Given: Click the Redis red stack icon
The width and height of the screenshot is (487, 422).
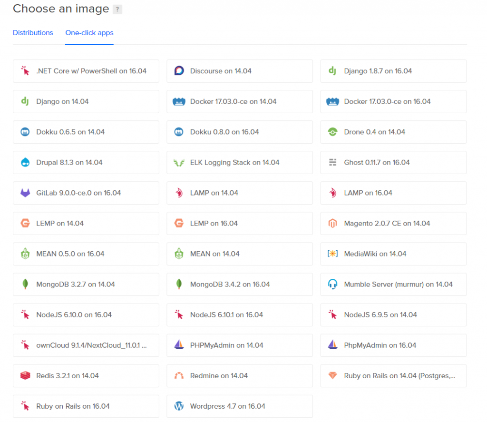Looking at the screenshot, I should [25, 375].
